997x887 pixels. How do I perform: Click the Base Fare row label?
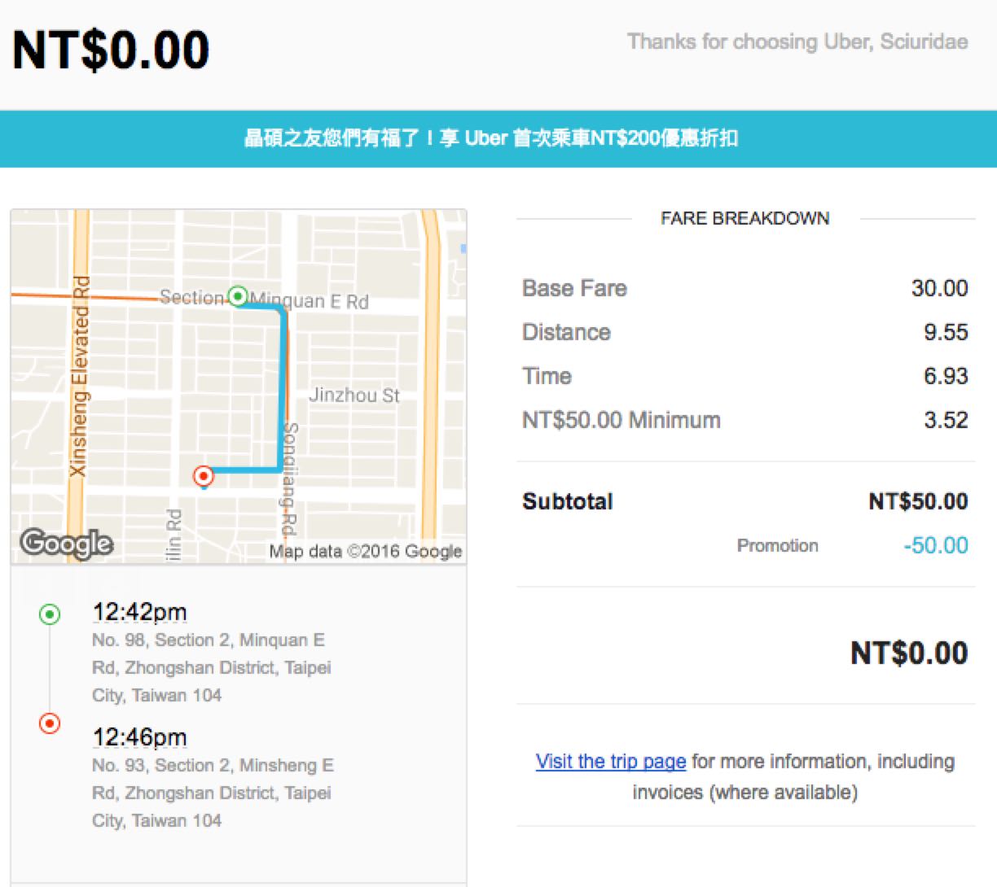[x=574, y=288]
